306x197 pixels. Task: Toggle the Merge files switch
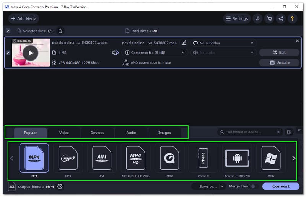coord(254,186)
